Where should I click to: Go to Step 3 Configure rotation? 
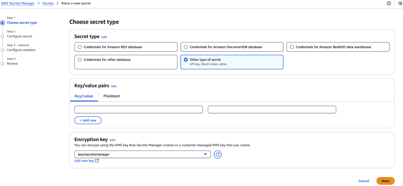pos(21,50)
